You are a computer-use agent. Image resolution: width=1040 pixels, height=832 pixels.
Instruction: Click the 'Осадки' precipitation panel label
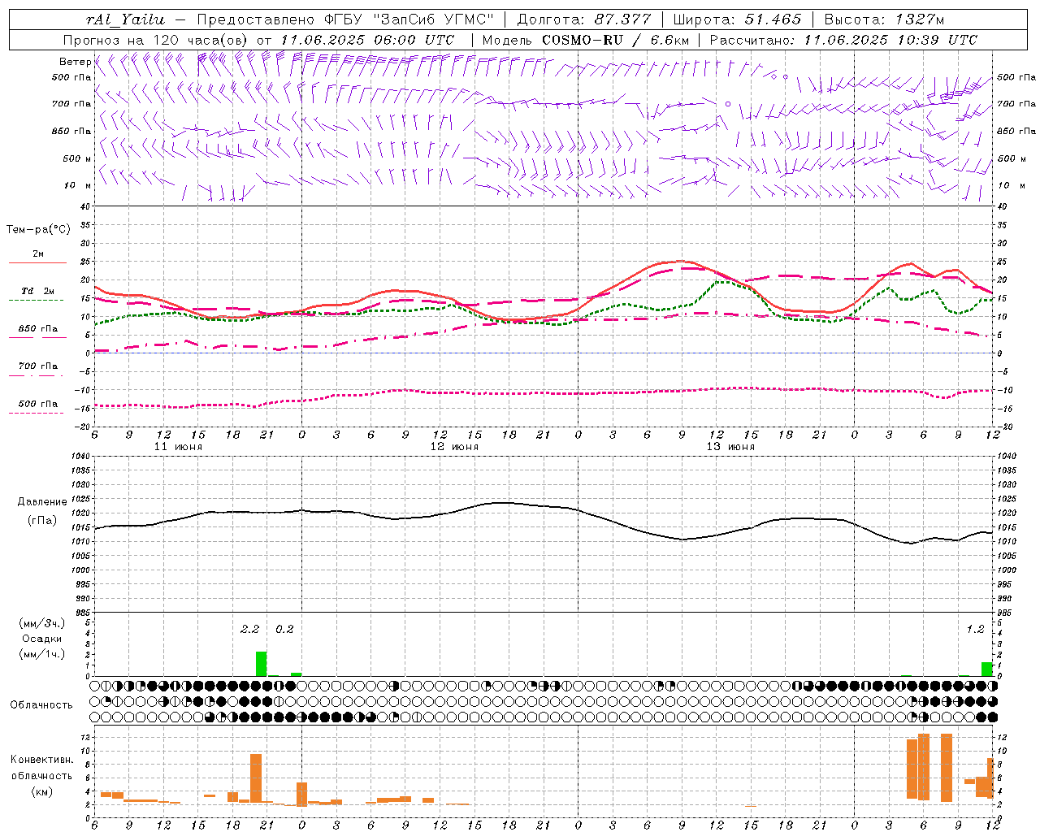tap(42, 639)
